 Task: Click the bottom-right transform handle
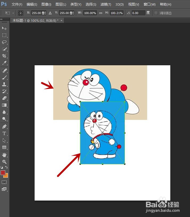tap(125, 164)
